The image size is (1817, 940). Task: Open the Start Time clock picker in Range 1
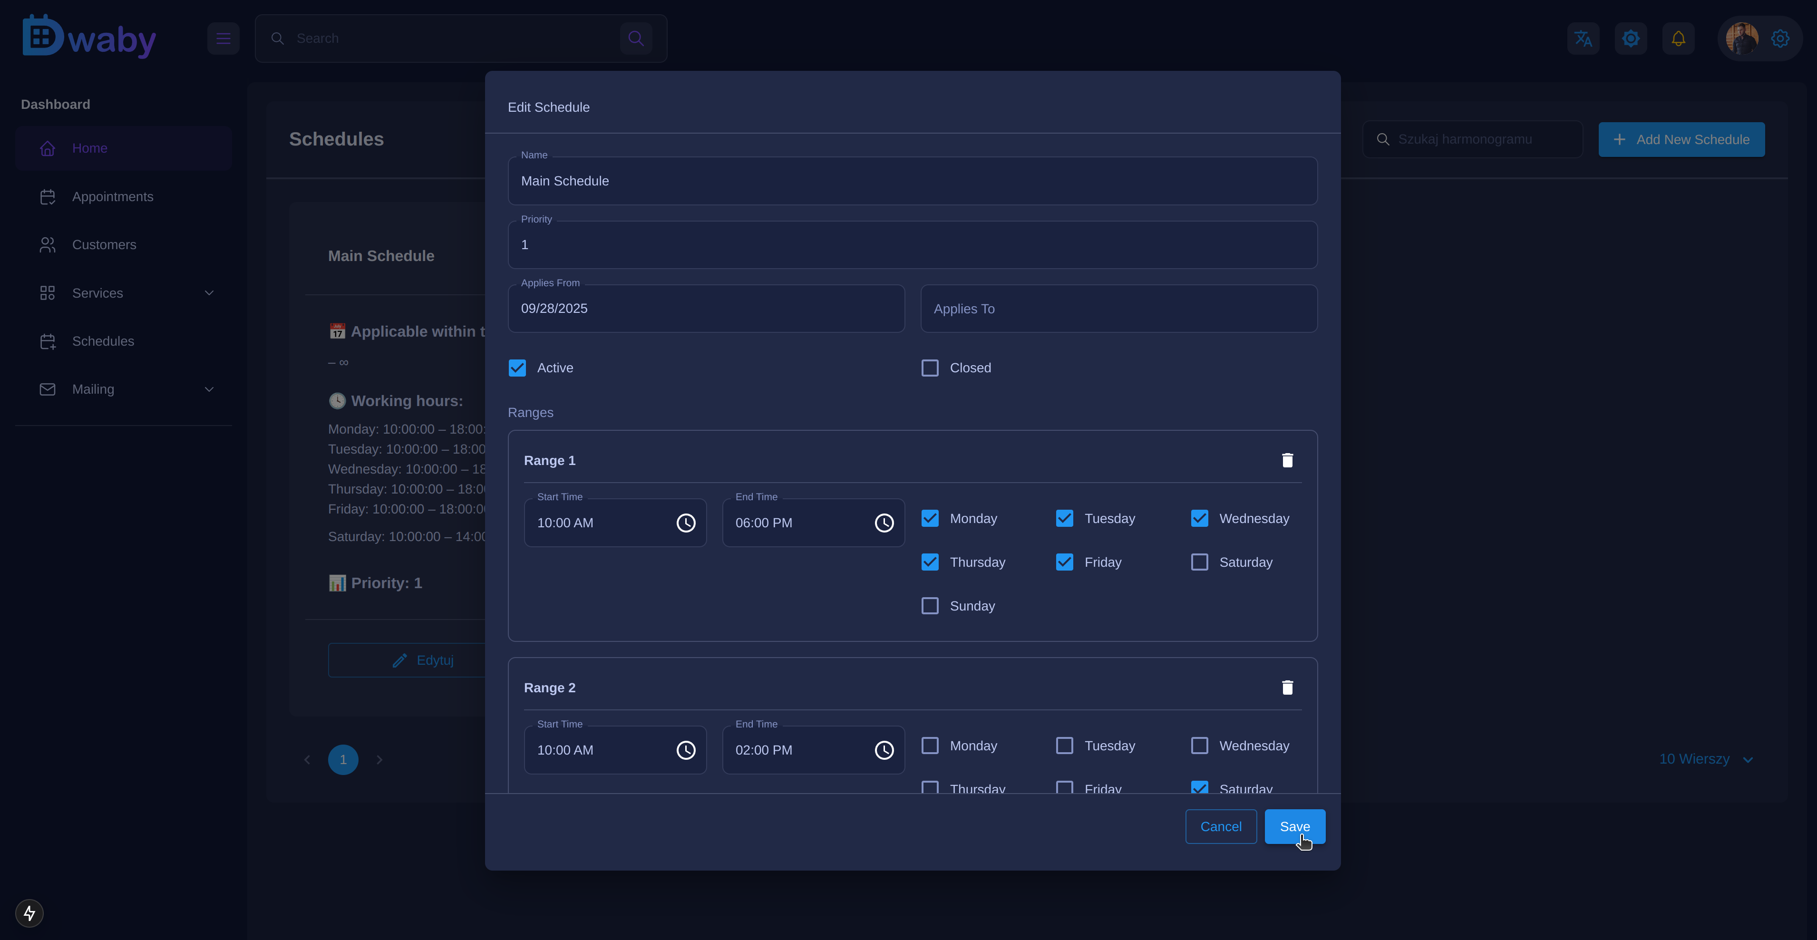686,523
